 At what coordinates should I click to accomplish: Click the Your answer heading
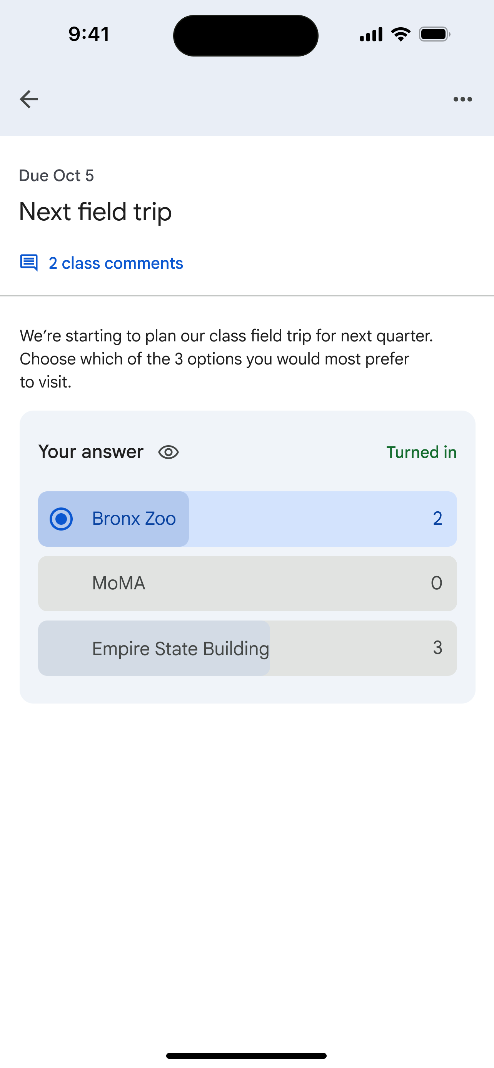click(91, 451)
